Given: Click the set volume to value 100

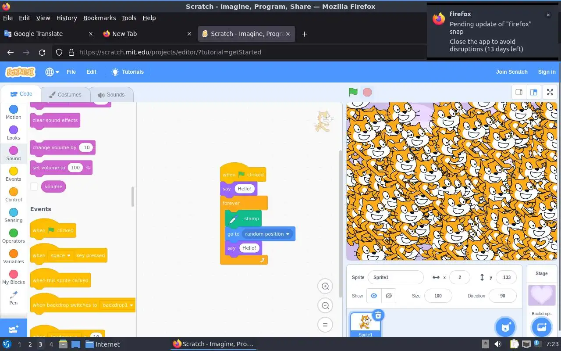Looking at the screenshot, I should tap(75, 168).
